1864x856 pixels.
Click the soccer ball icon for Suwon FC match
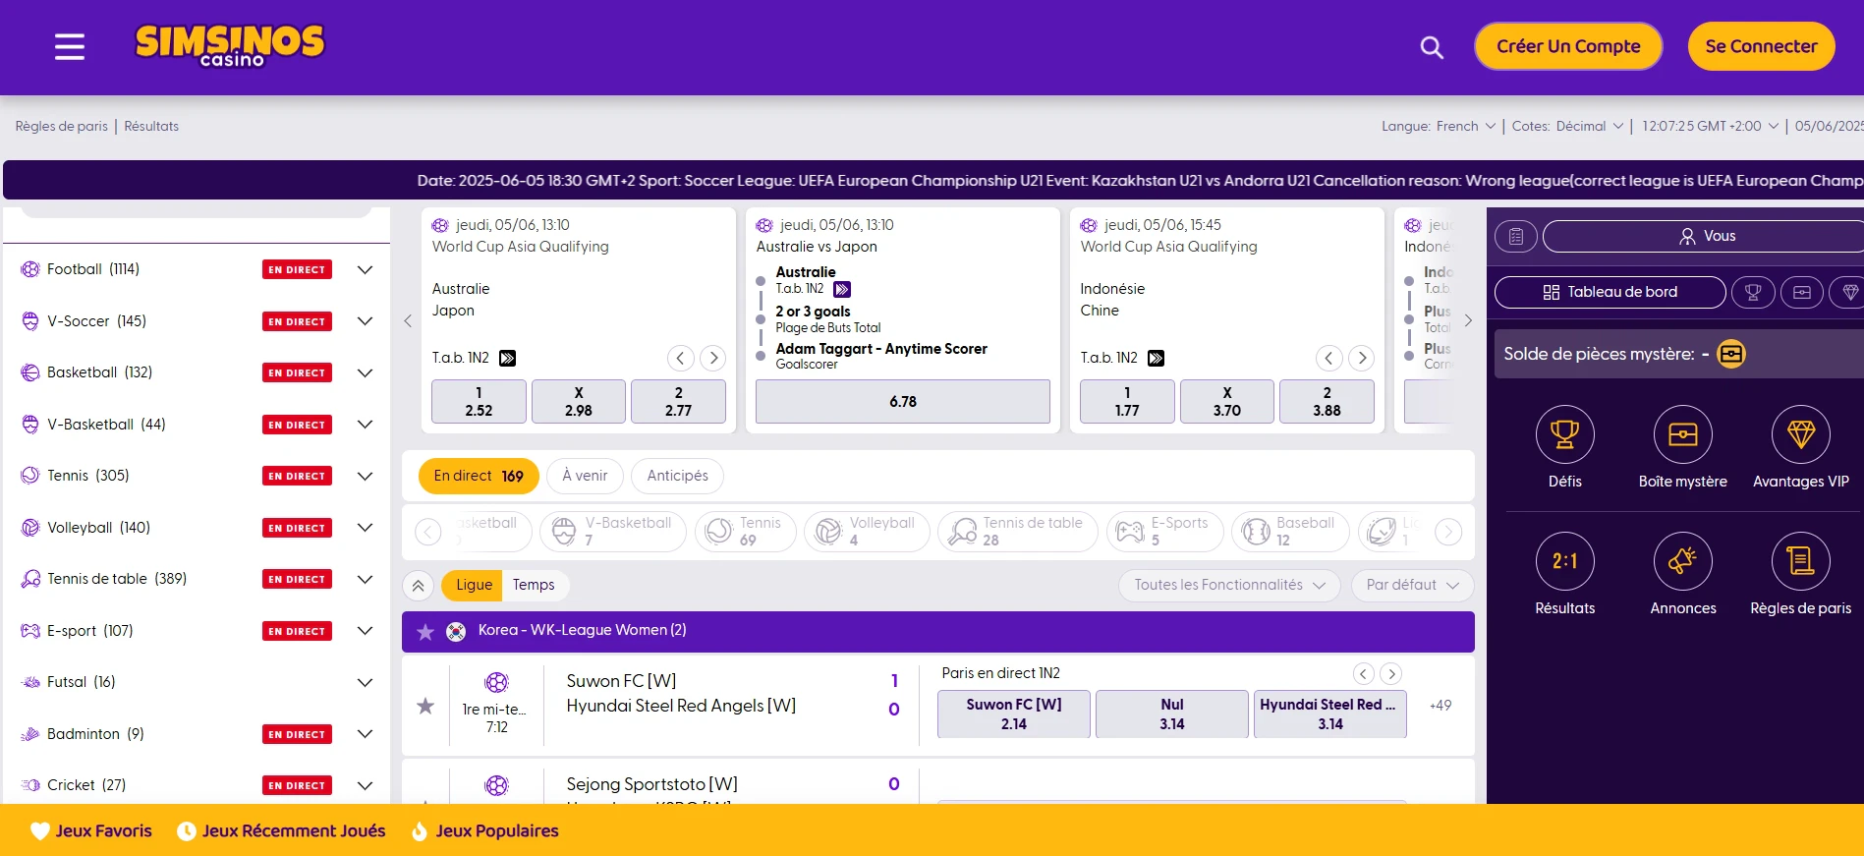point(496,682)
